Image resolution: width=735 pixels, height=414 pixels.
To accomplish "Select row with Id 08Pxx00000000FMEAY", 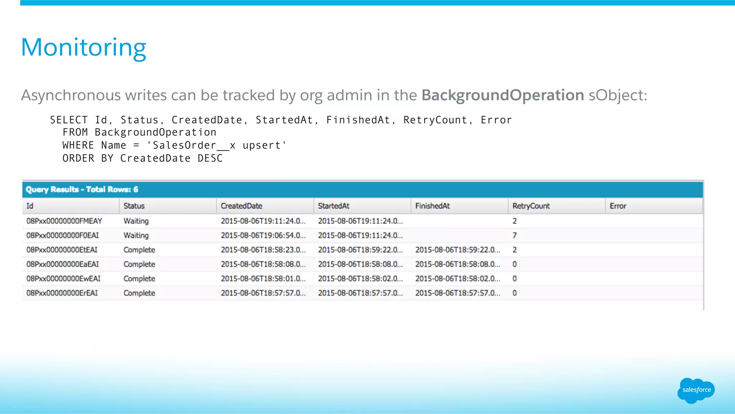I will pyautogui.click(x=64, y=221).
